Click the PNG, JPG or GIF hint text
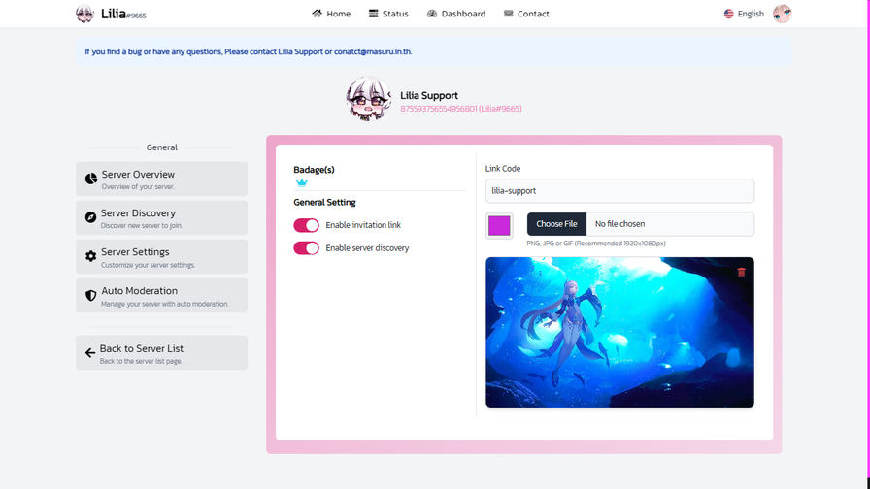The height and width of the screenshot is (489, 870). tap(596, 244)
